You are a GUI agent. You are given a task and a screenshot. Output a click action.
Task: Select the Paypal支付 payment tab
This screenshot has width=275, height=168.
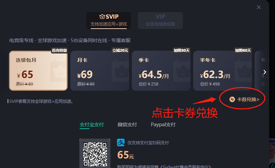[163, 125]
